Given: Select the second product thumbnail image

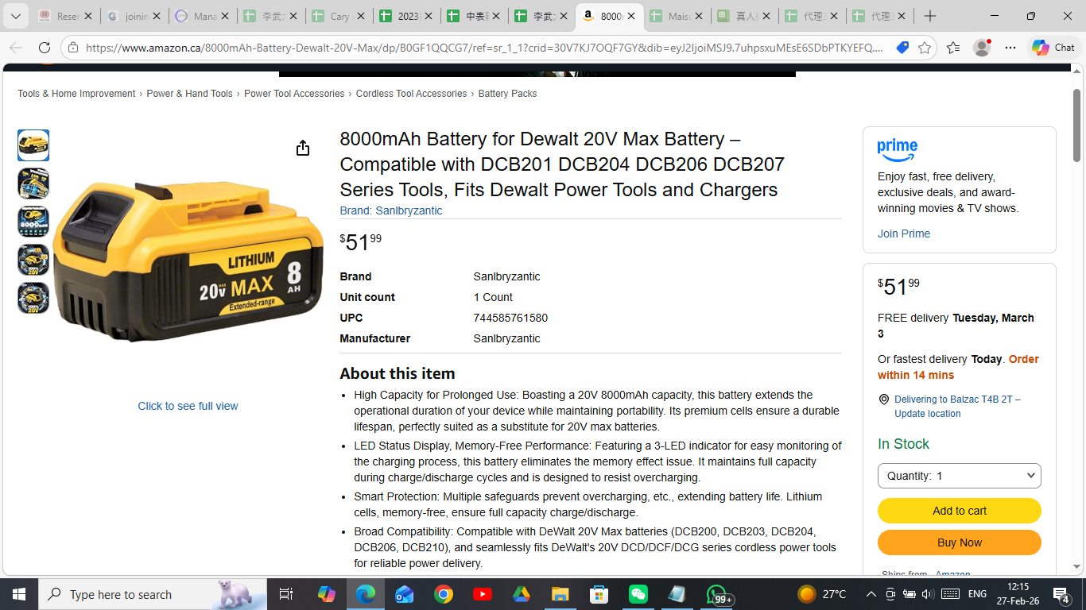Looking at the screenshot, I should pyautogui.click(x=33, y=183).
